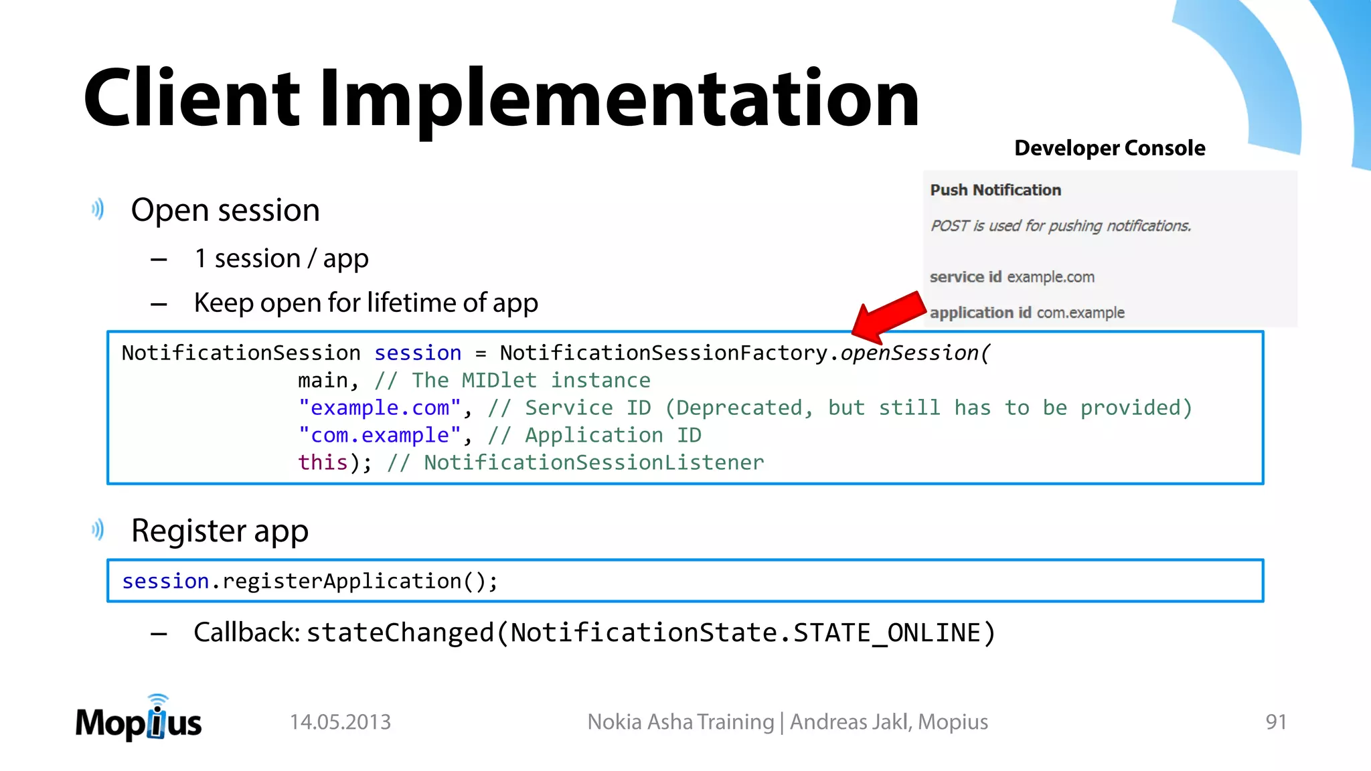Click the slide number '91'
Image resolution: width=1371 pixels, height=771 pixels.
coord(1276,722)
